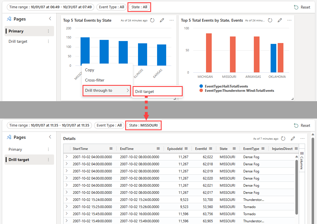Open the ellipsis menu on the Details tile
The image size is (317, 224).
point(302,139)
